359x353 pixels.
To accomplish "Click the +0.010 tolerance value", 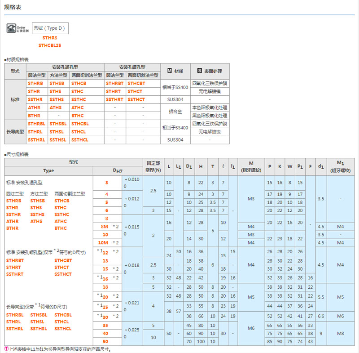I will coord(132,179).
